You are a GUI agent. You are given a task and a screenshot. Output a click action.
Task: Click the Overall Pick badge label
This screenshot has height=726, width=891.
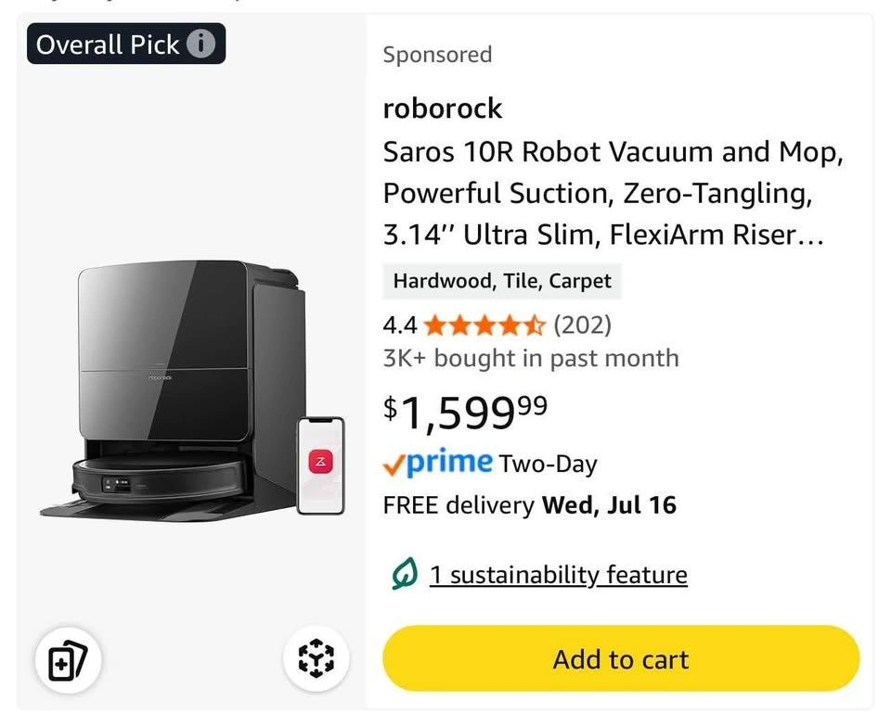[x=108, y=44]
